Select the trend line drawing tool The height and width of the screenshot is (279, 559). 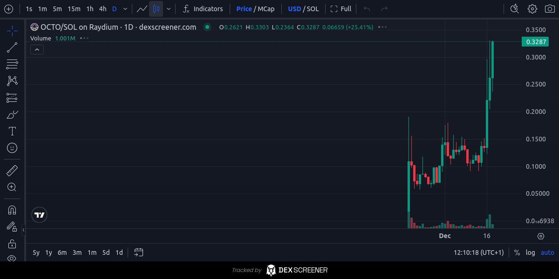tap(12, 47)
